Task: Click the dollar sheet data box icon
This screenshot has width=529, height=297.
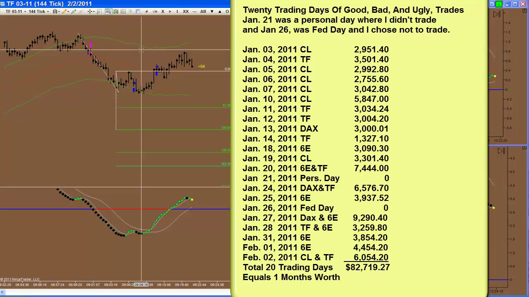Action: pos(131,12)
